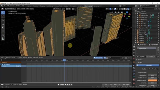Viewport: 160px width, 90px height.
Task: Switch to the Compositing workspace tab
Action: [88, 6]
